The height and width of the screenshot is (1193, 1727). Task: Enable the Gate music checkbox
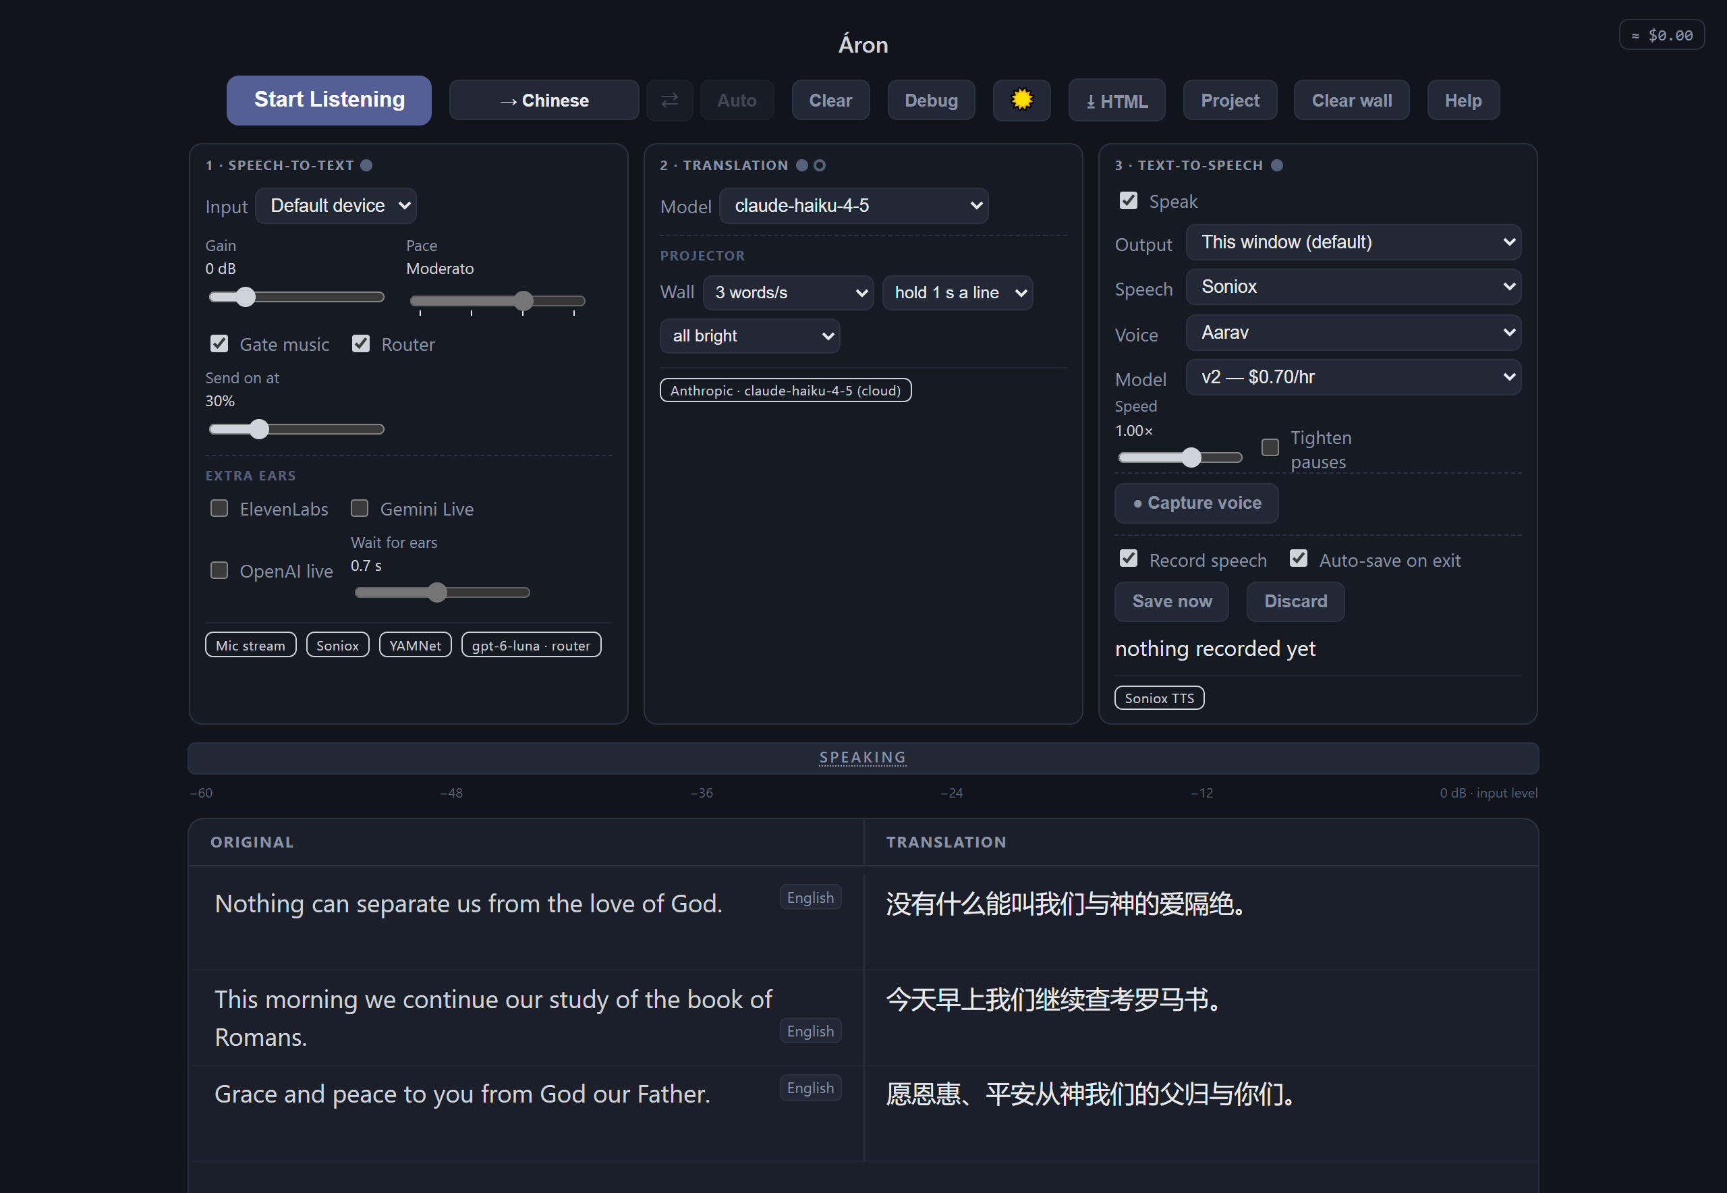pos(219,344)
